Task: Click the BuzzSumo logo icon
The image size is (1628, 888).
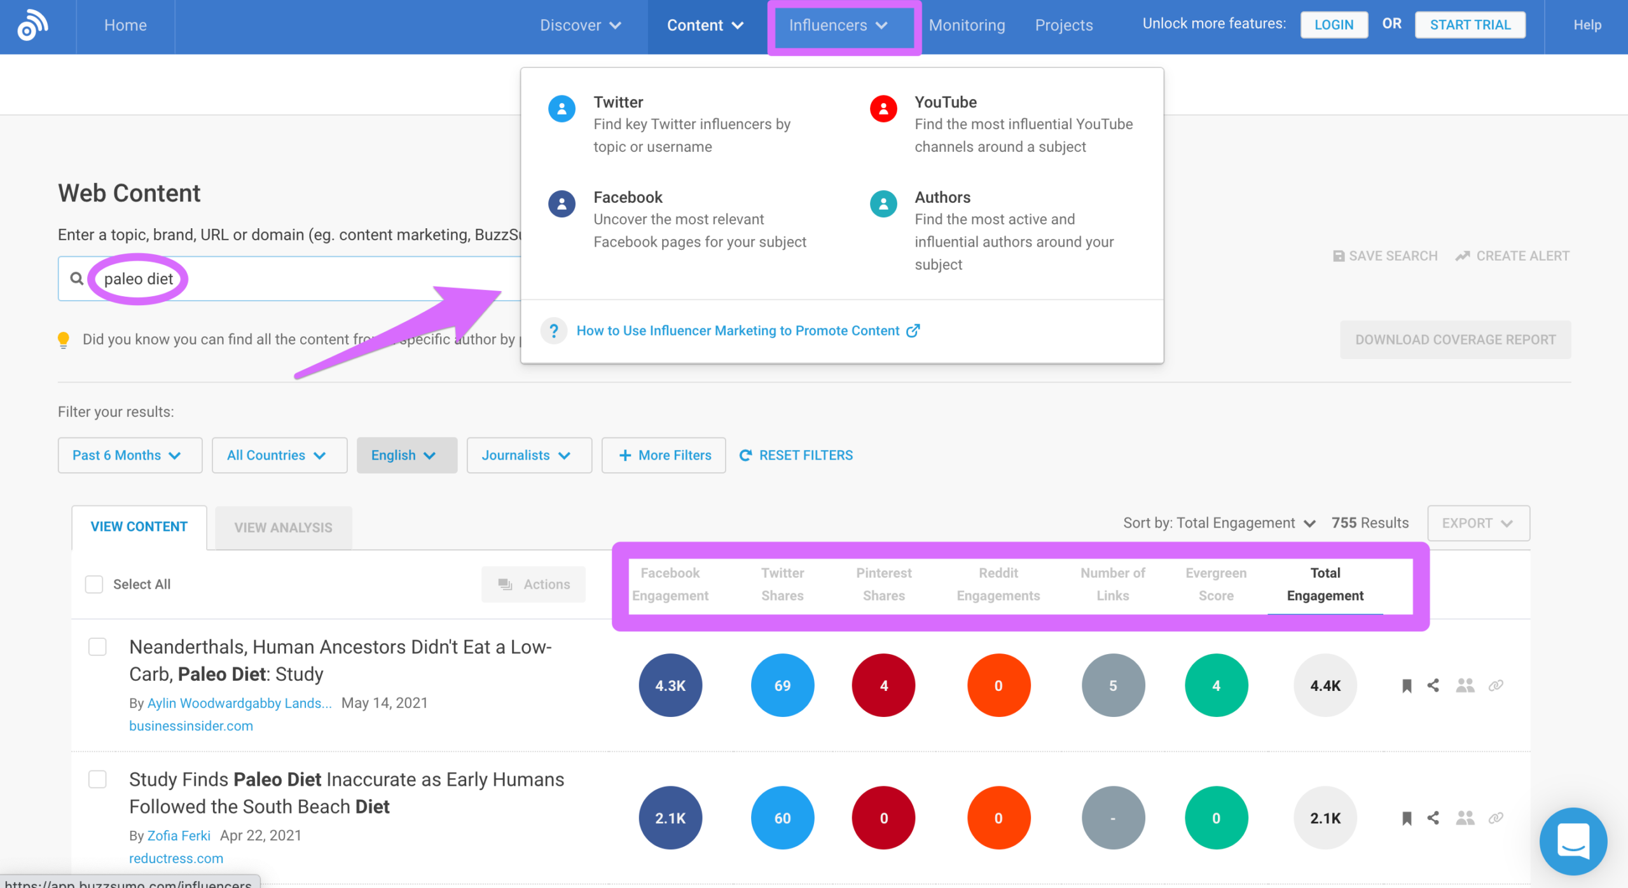Action: [33, 25]
